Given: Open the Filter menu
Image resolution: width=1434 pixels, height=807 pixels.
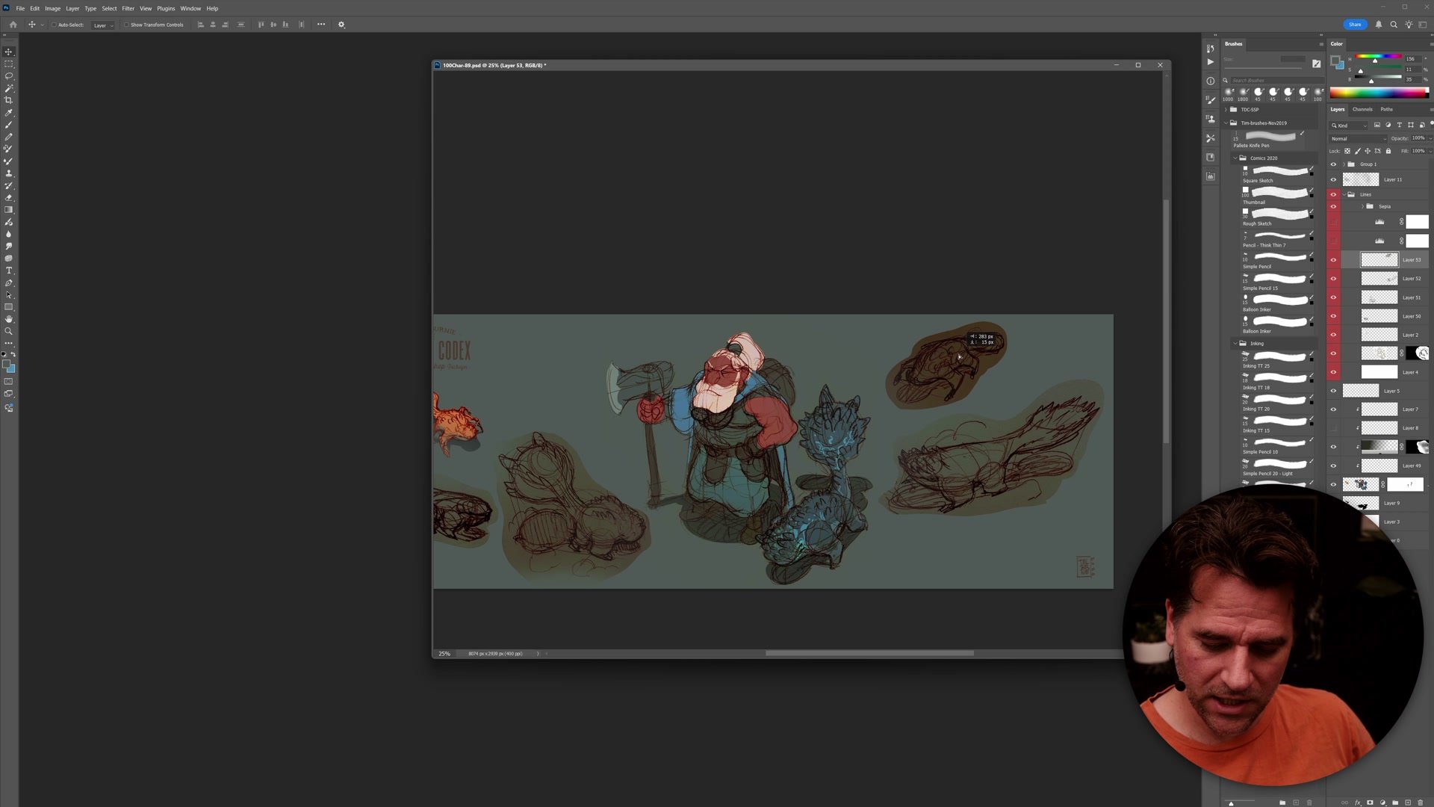Looking at the screenshot, I should coord(128,8).
